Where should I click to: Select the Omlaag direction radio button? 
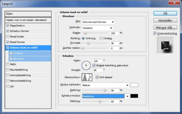pyautogui.click(x=101, y=38)
